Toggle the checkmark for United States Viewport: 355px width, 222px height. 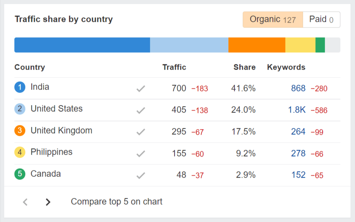(x=141, y=109)
